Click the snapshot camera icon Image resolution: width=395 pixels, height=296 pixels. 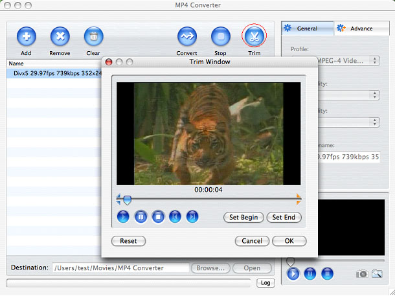(363, 274)
